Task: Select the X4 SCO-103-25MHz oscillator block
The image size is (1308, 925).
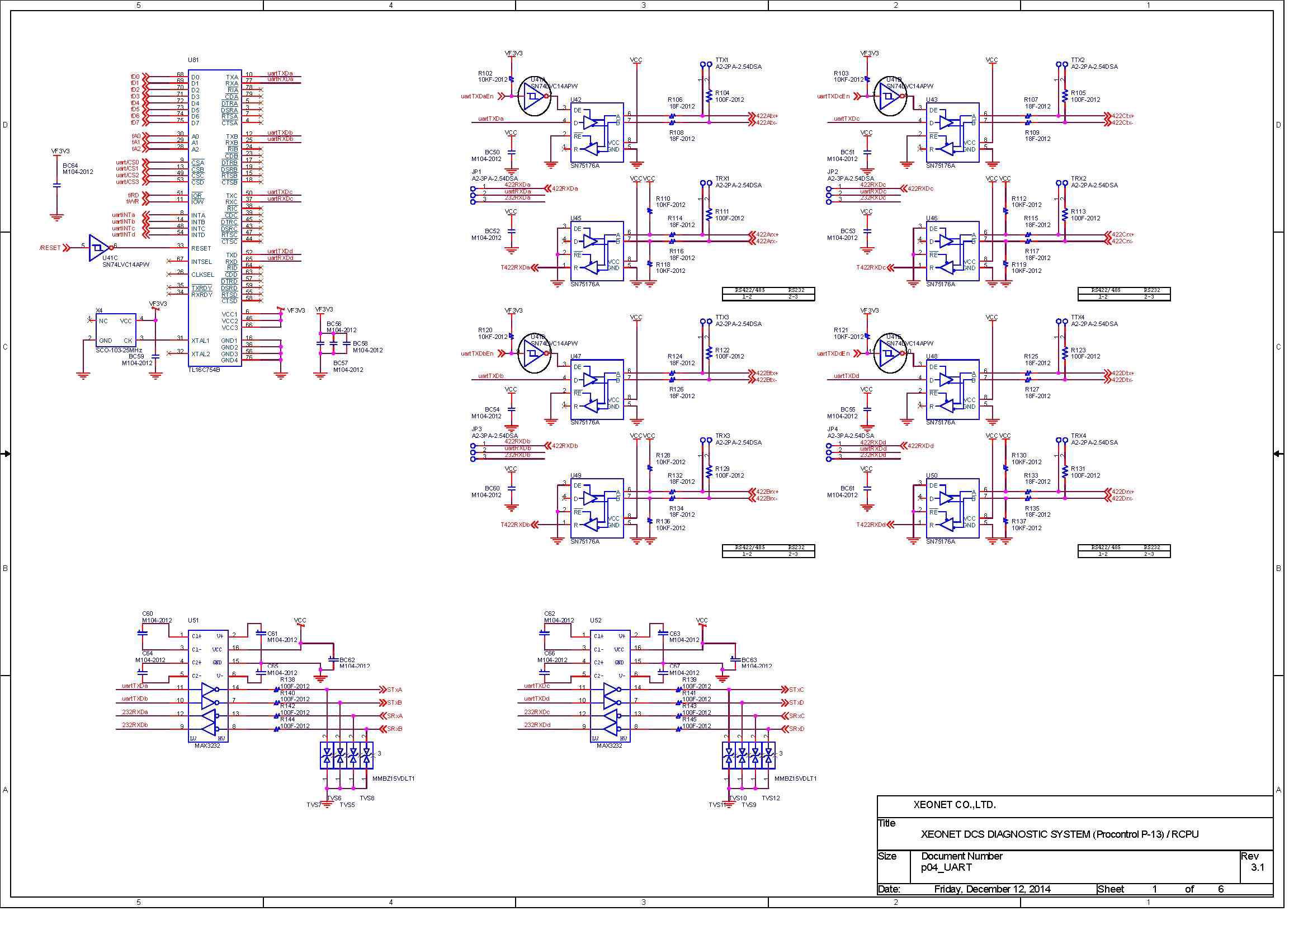Action: (116, 330)
